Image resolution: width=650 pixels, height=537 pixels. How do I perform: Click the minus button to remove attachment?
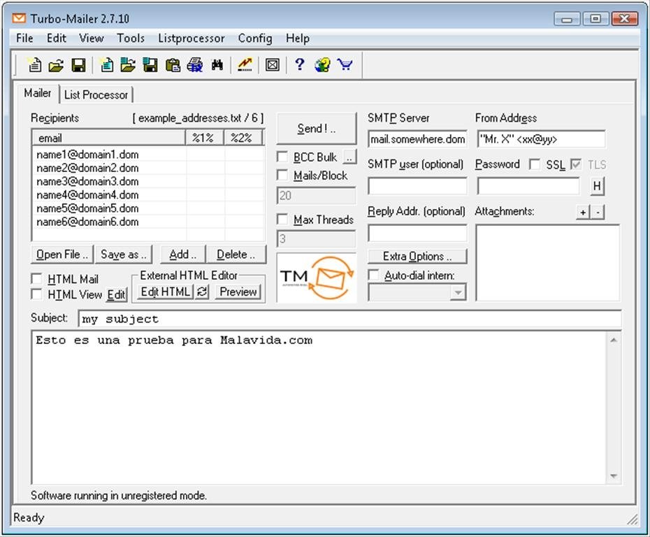[598, 213]
